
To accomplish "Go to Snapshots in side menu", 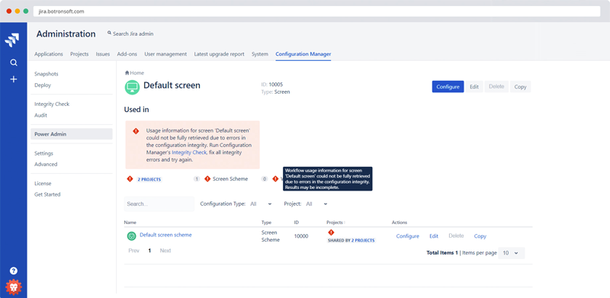I will [47, 74].
